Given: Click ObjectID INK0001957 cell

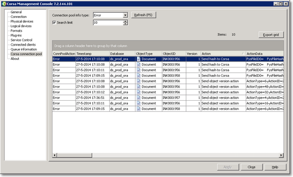Looking at the screenshot, I should pos(174,98).
